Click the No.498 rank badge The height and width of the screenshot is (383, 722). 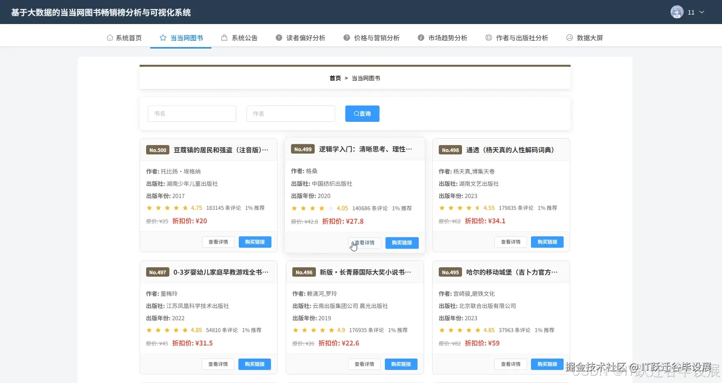[x=451, y=150]
